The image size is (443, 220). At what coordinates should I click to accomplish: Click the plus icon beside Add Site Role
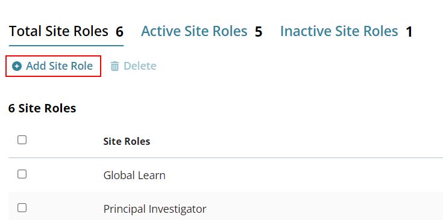[17, 67]
